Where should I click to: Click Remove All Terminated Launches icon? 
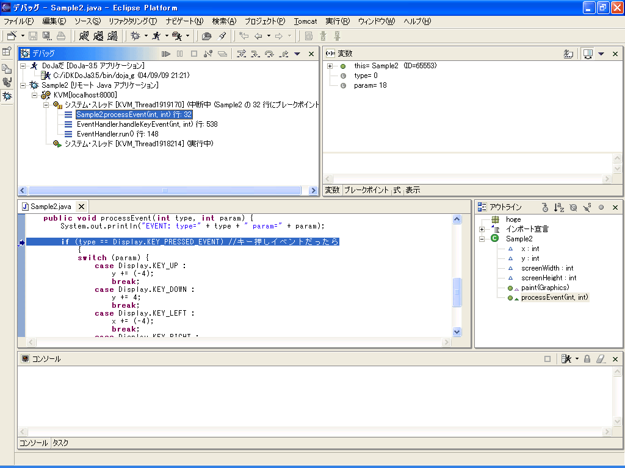tap(222, 54)
